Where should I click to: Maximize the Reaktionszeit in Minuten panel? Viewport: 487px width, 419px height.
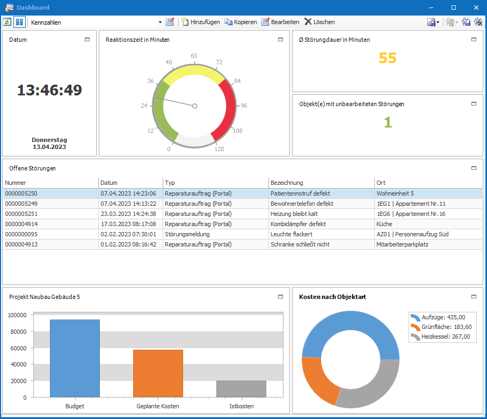point(280,40)
